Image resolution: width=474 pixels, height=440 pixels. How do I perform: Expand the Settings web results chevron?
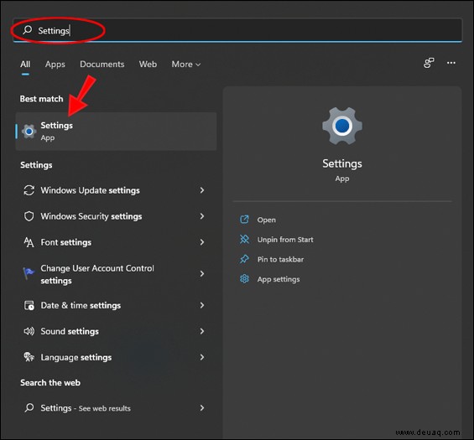[202, 408]
